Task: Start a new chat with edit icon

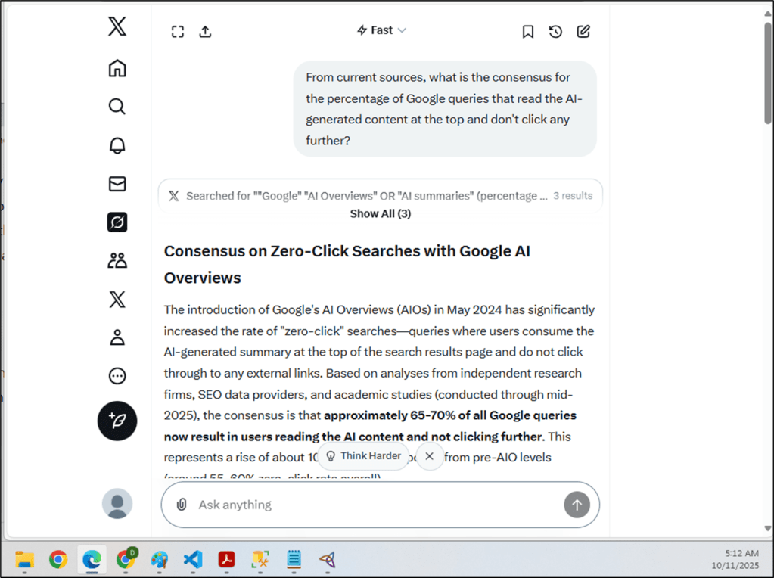Action: [x=583, y=31]
